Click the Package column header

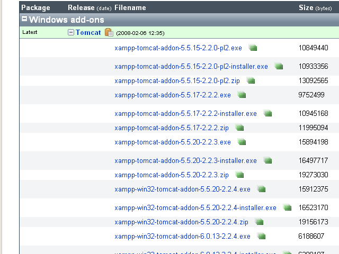click(35, 8)
